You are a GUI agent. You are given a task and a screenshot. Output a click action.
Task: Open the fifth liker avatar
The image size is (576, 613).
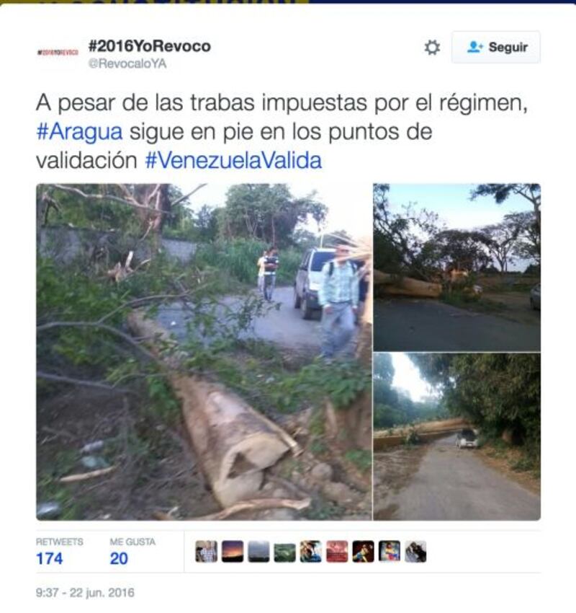pyautogui.click(x=311, y=552)
